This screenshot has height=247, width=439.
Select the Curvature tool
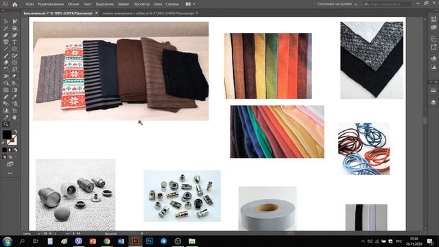[14, 35]
